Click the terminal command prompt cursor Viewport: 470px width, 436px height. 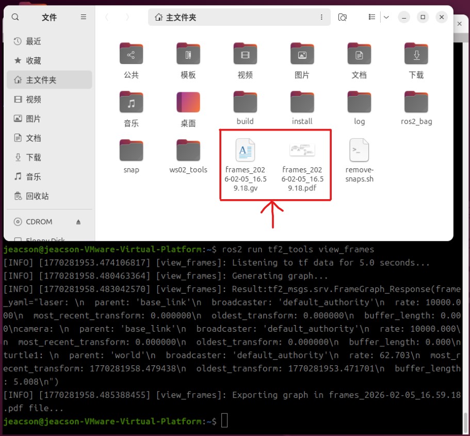pos(224,421)
